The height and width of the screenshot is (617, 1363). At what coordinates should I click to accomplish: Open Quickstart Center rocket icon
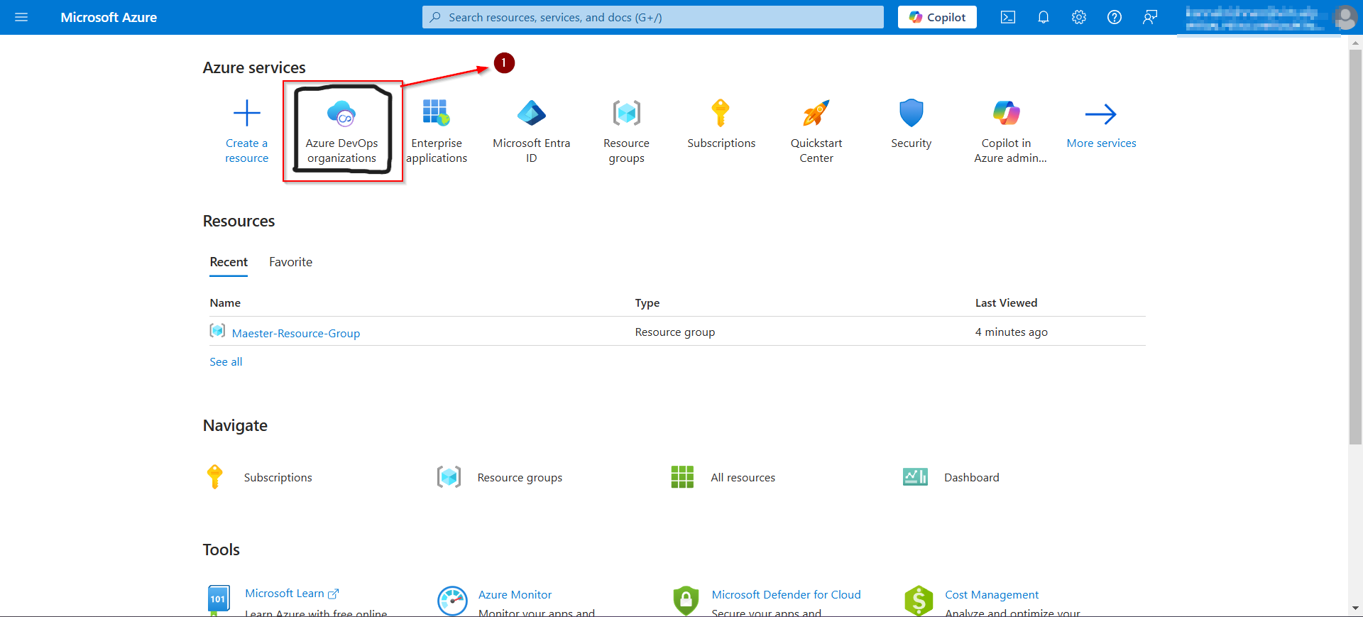pos(816,113)
